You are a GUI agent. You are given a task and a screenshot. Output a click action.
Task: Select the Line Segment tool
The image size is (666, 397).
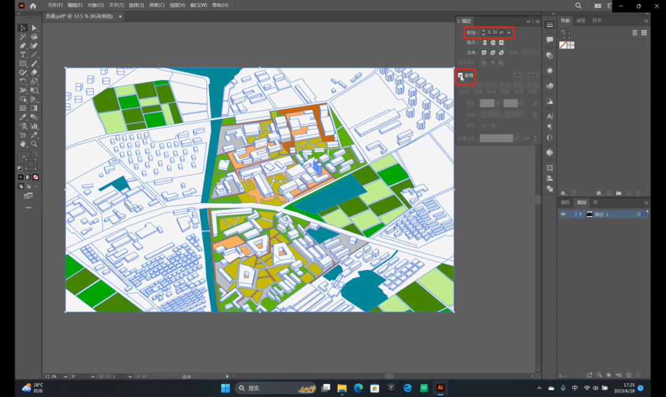(35, 55)
